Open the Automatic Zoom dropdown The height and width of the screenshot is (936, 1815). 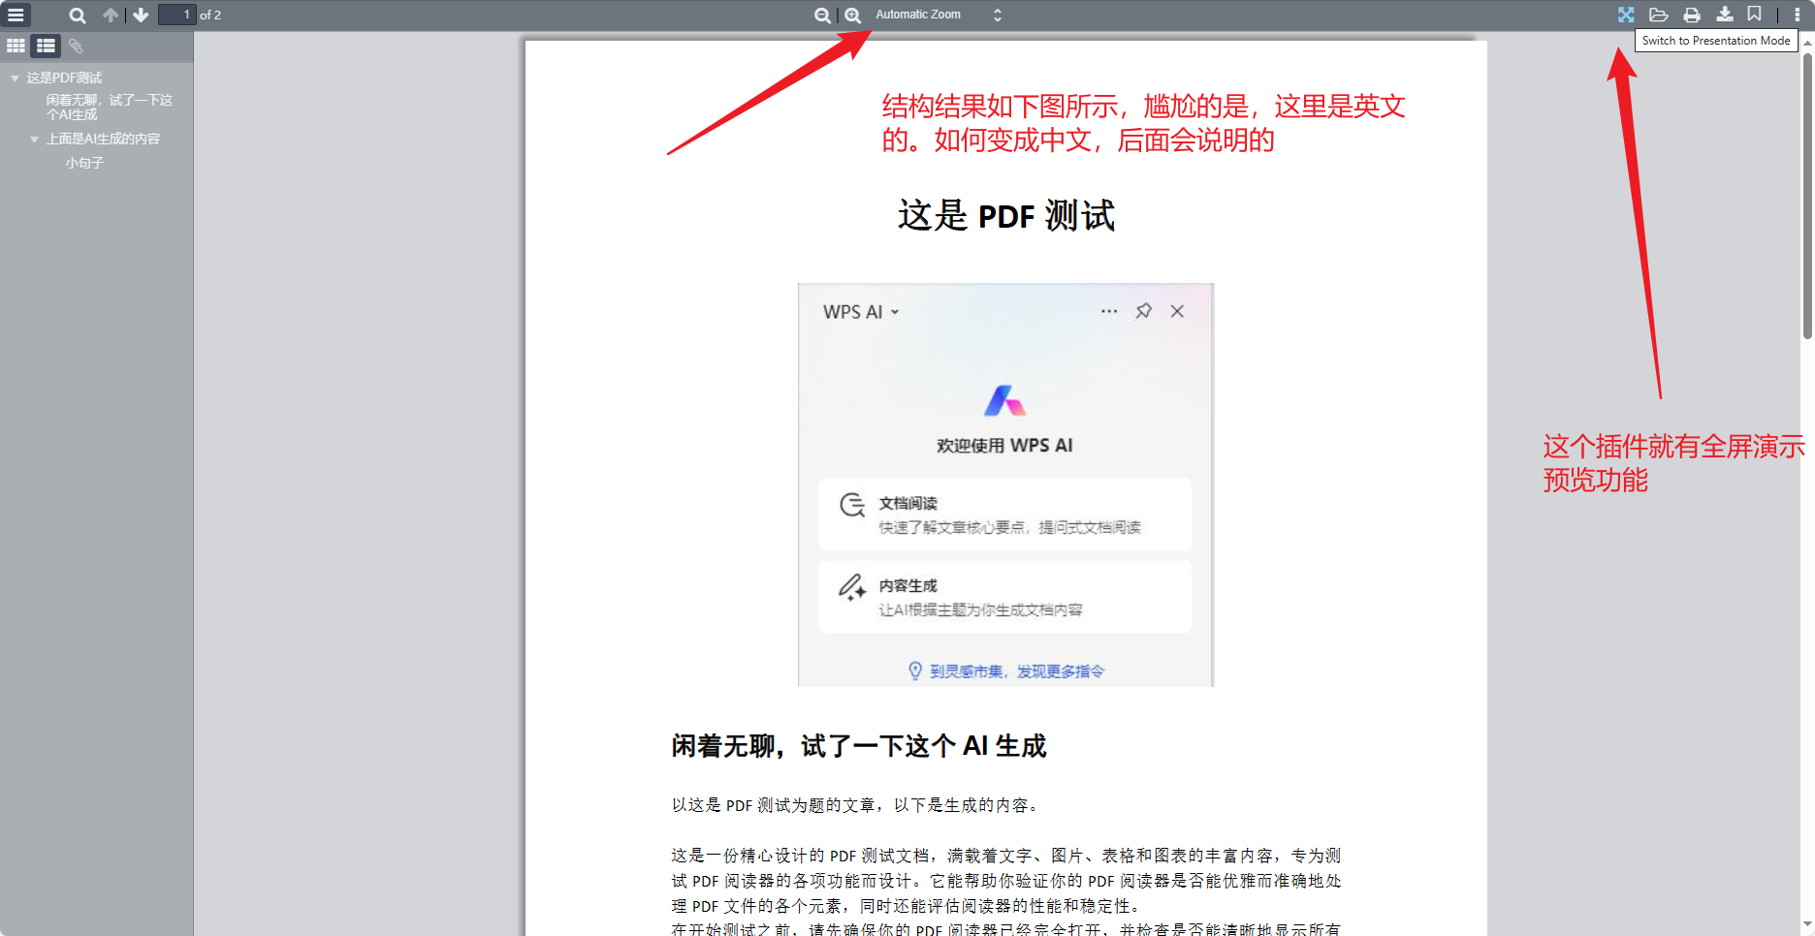point(938,15)
